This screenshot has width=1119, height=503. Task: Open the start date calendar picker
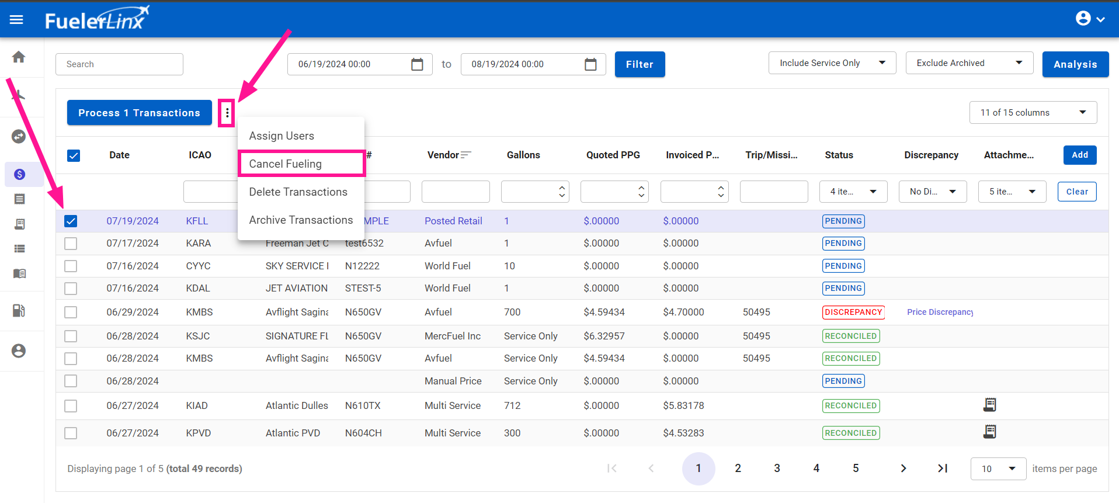pos(416,64)
